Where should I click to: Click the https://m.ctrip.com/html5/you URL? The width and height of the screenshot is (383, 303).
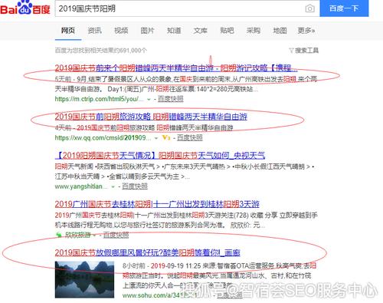[100, 99]
